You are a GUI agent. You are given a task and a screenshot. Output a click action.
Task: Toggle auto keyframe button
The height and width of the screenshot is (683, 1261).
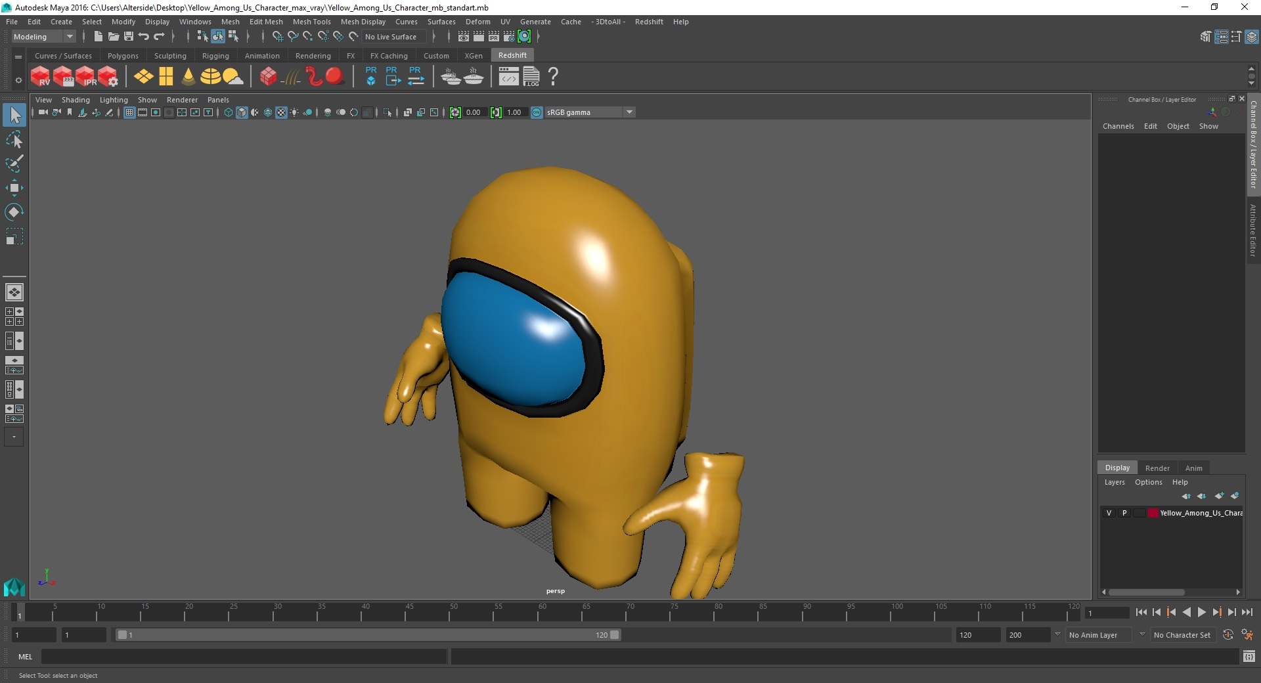[x=1228, y=635]
